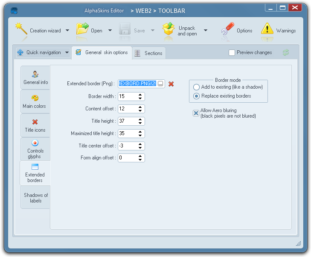Open General info side tab
The width and height of the screenshot is (311, 257).
[x=35, y=78]
